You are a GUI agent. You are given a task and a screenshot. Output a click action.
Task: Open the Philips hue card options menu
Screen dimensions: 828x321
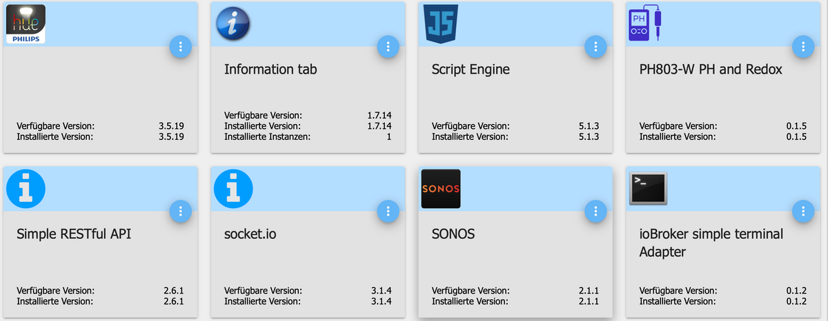click(181, 47)
